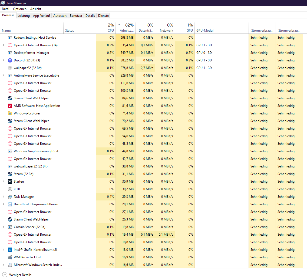
Task: Select the 0,1 MBit/s network cell
Action: (165, 235)
